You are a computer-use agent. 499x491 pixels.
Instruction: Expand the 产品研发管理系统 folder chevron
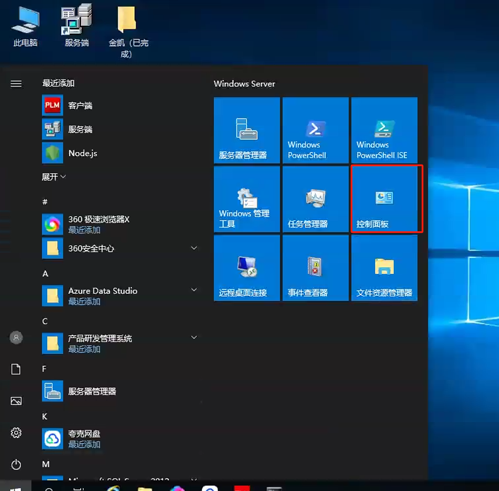[x=194, y=337]
